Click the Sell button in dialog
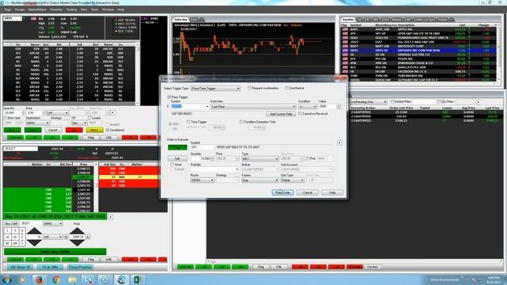Image resolution: width=507 pixels, height=285 pixels. click(x=177, y=158)
